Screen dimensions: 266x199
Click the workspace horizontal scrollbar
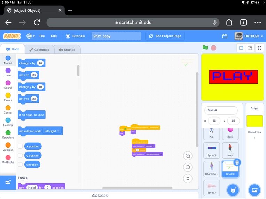click(138, 188)
